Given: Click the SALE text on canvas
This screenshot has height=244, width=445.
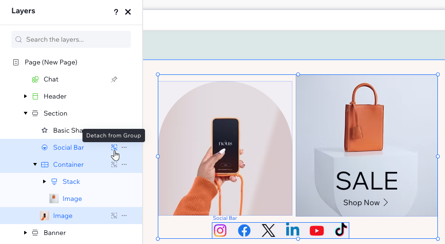Looking at the screenshot, I should click(367, 181).
